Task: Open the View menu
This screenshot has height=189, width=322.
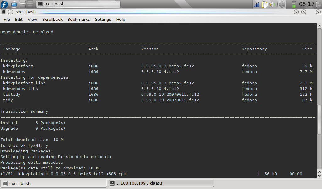Action: pos(32,19)
